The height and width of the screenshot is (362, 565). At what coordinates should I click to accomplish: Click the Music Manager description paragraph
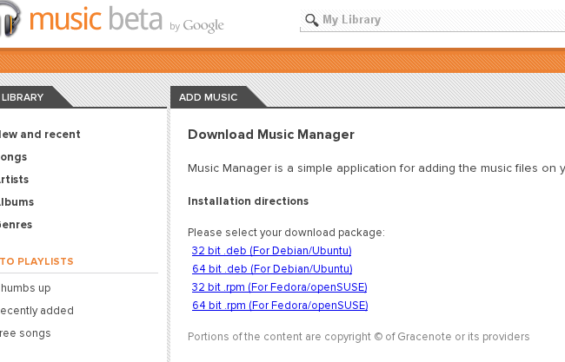tap(376, 168)
